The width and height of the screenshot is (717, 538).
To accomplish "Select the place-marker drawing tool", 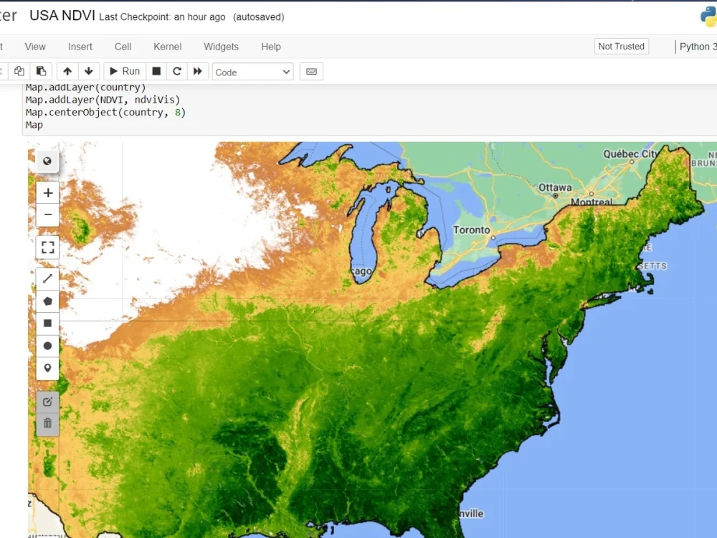I will (x=47, y=368).
